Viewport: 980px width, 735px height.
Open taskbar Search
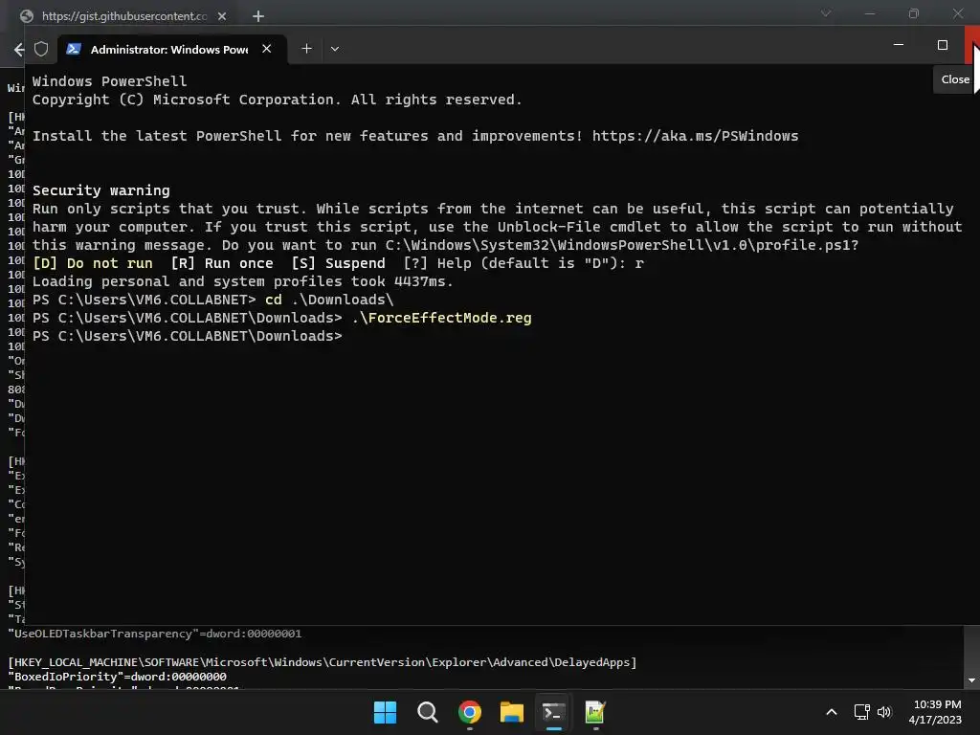click(428, 712)
